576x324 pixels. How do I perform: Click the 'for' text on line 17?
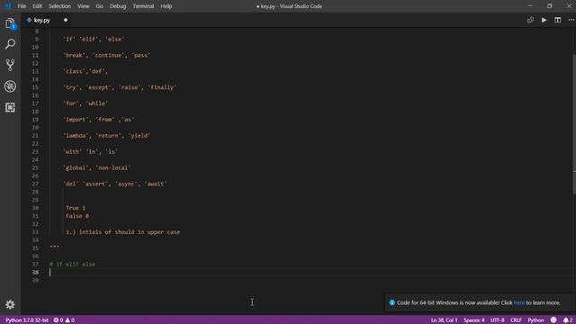point(71,103)
